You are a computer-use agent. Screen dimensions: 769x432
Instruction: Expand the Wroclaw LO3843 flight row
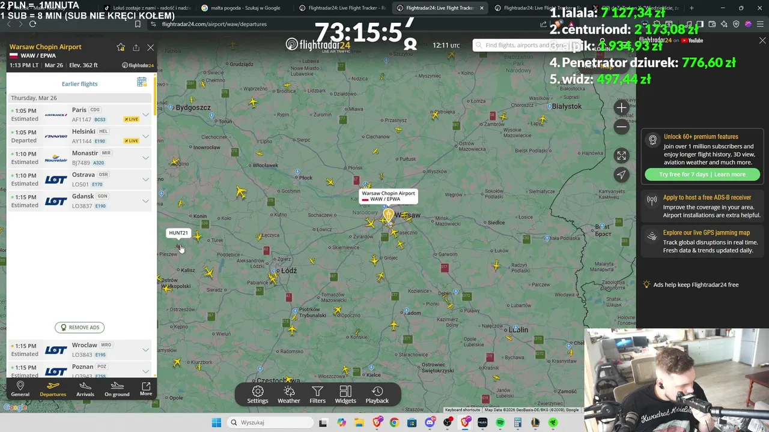145,350
